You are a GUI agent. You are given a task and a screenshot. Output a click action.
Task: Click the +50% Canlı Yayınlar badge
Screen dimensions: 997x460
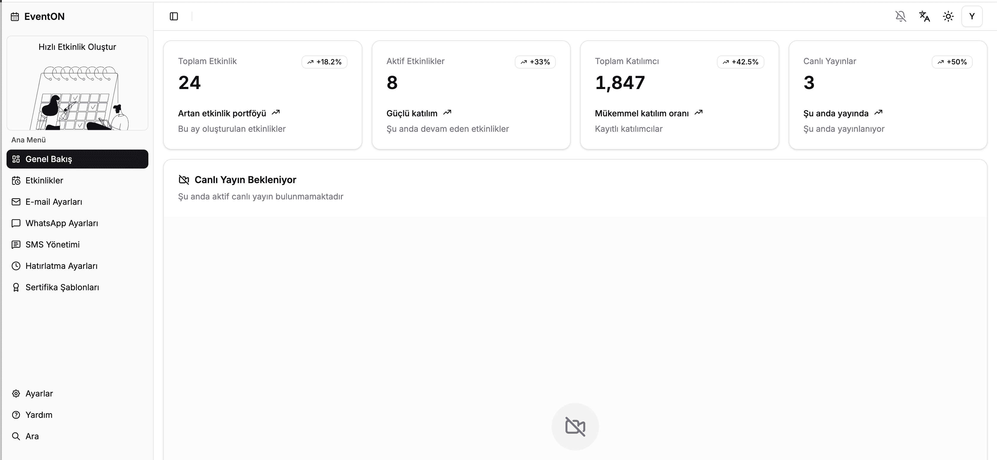point(952,62)
